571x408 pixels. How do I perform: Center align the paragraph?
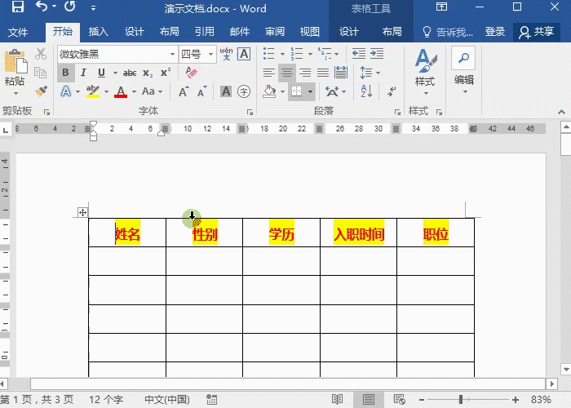(x=287, y=73)
